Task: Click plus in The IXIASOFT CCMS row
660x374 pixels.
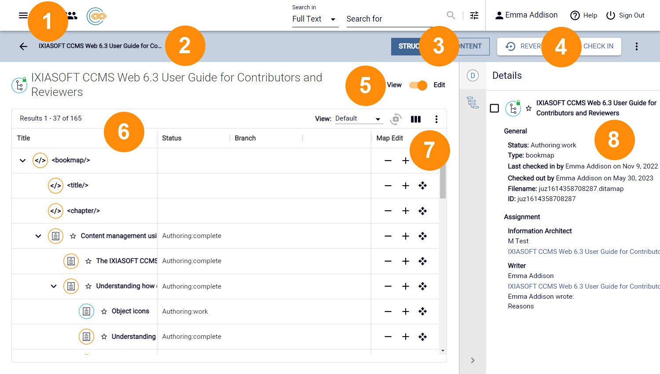Action: pyautogui.click(x=406, y=261)
